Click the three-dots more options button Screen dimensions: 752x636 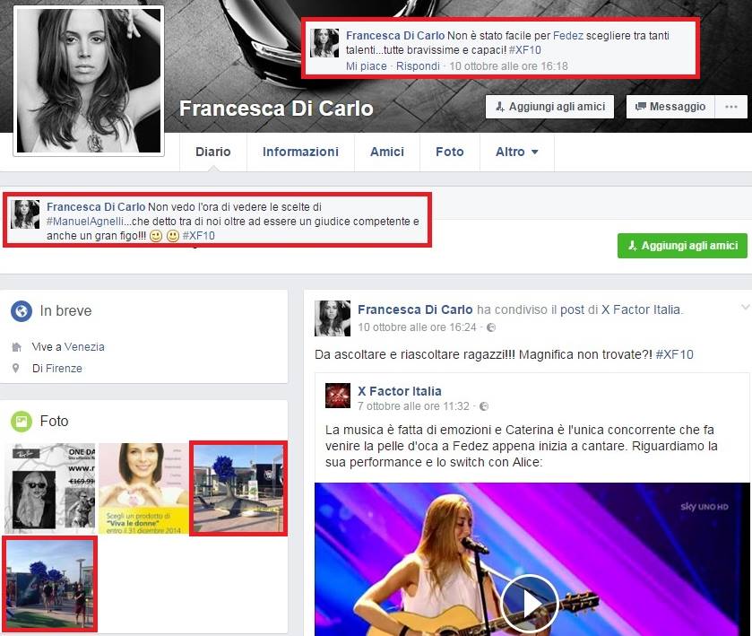click(731, 107)
